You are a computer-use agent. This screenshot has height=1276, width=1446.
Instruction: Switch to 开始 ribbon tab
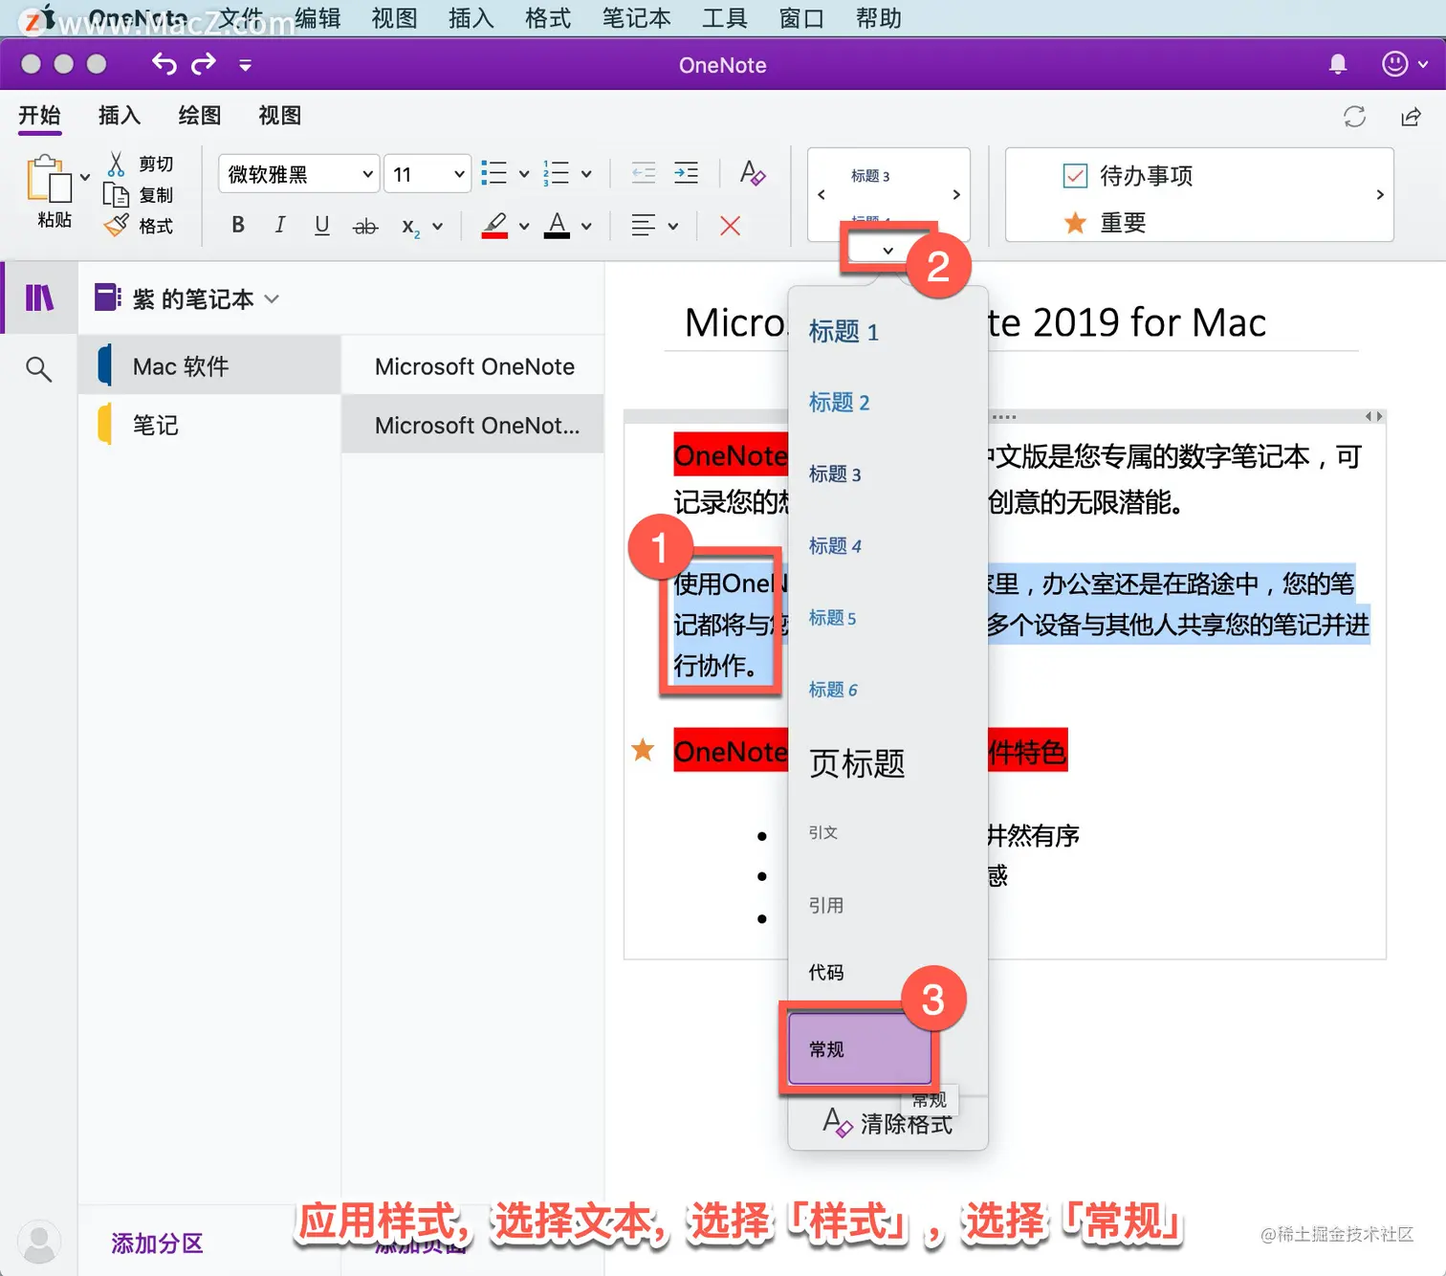(39, 116)
